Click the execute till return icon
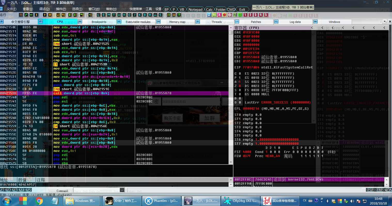Screen dimensions: 392x206 coord(82,15)
